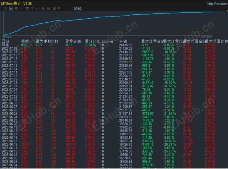The height and width of the screenshot is (169, 228).
Task: Click floating loss ratio -21.55 %
Action: tap(169, 114)
